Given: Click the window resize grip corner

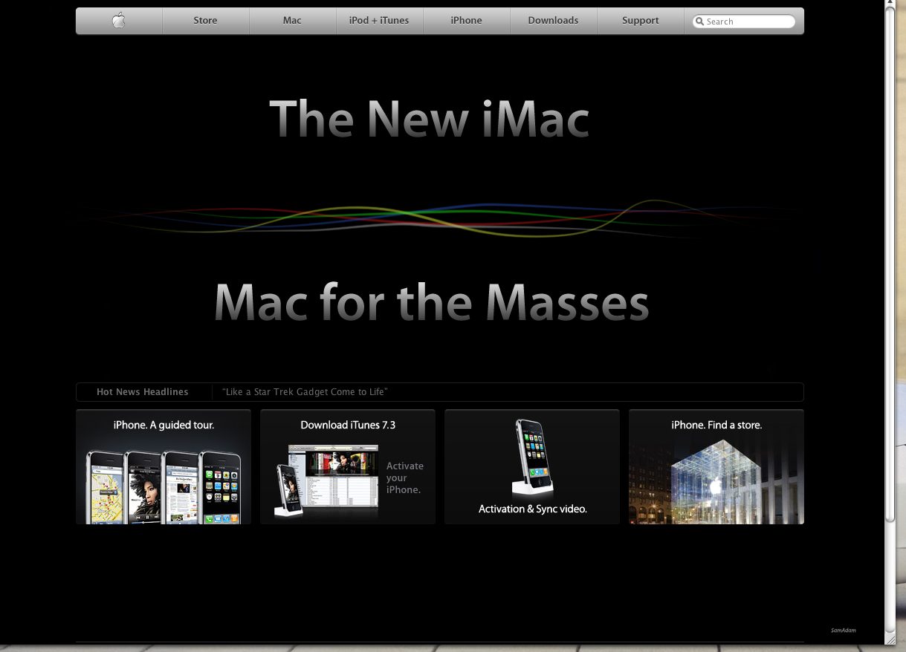Looking at the screenshot, I should 890,639.
